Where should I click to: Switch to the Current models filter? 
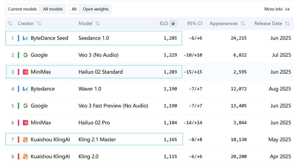22,9
